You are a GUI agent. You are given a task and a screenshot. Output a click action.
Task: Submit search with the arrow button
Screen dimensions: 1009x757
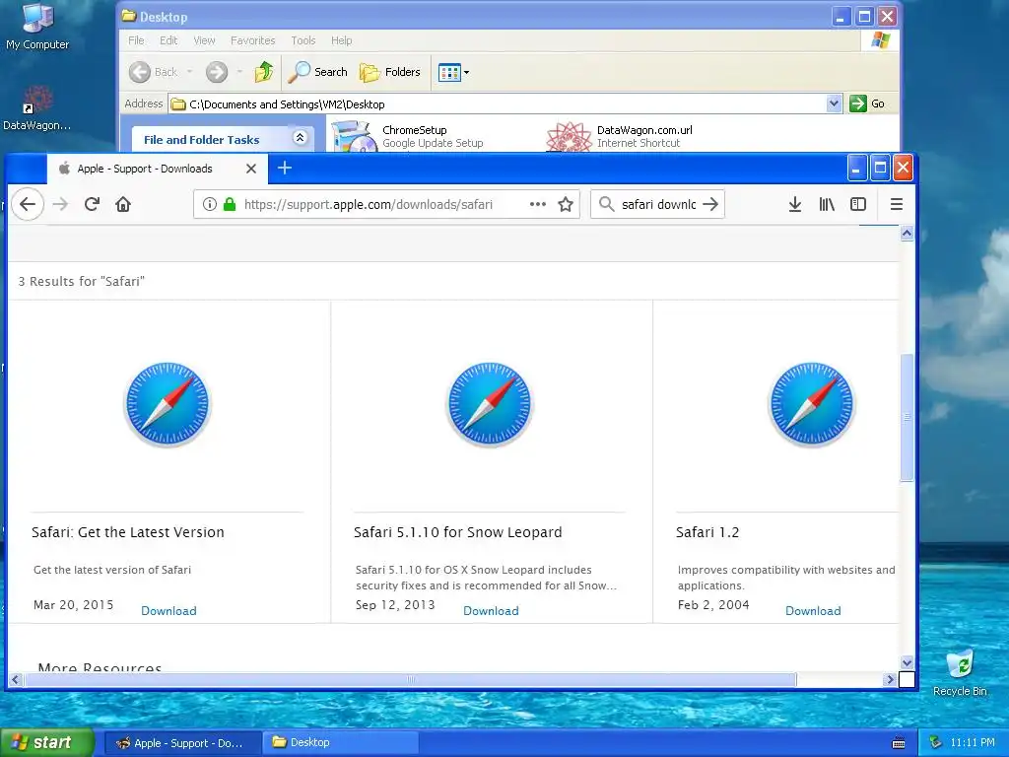click(x=709, y=204)
